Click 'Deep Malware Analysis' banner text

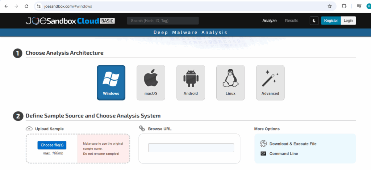coord(191,32)
